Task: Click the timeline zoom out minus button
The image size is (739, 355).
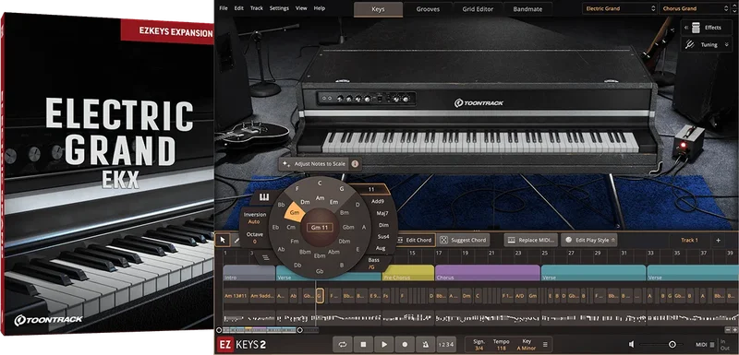Action: click(727, 330)
